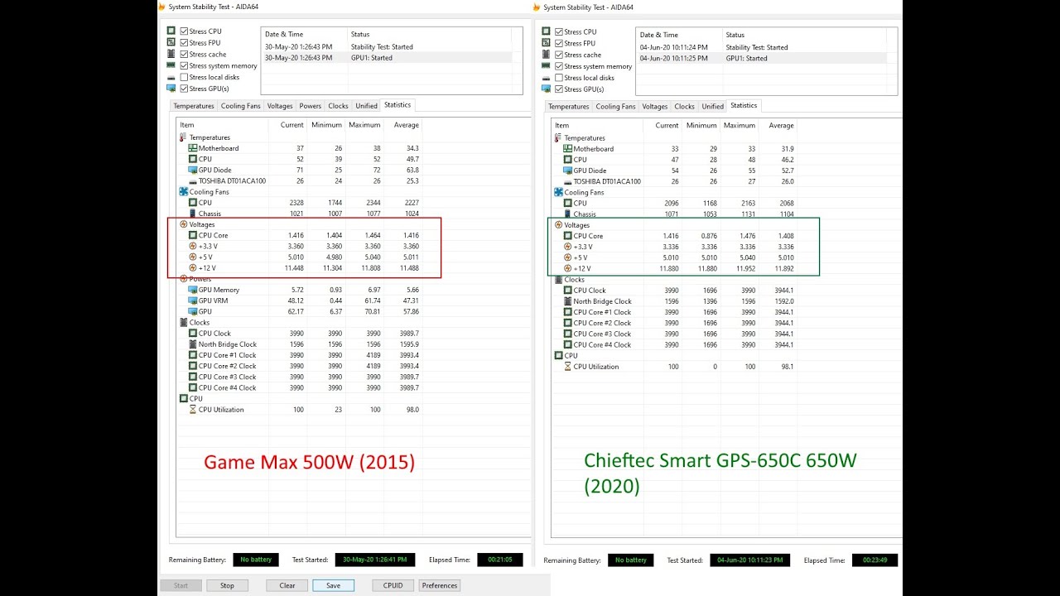Open Temperatures tab in left window
Image resolution: width=1060 pixels, height=596 pixels.
click(194, 106)
